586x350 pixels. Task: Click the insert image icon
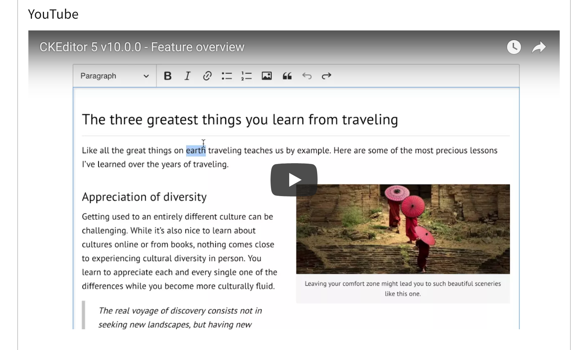[x=267, y=76]
